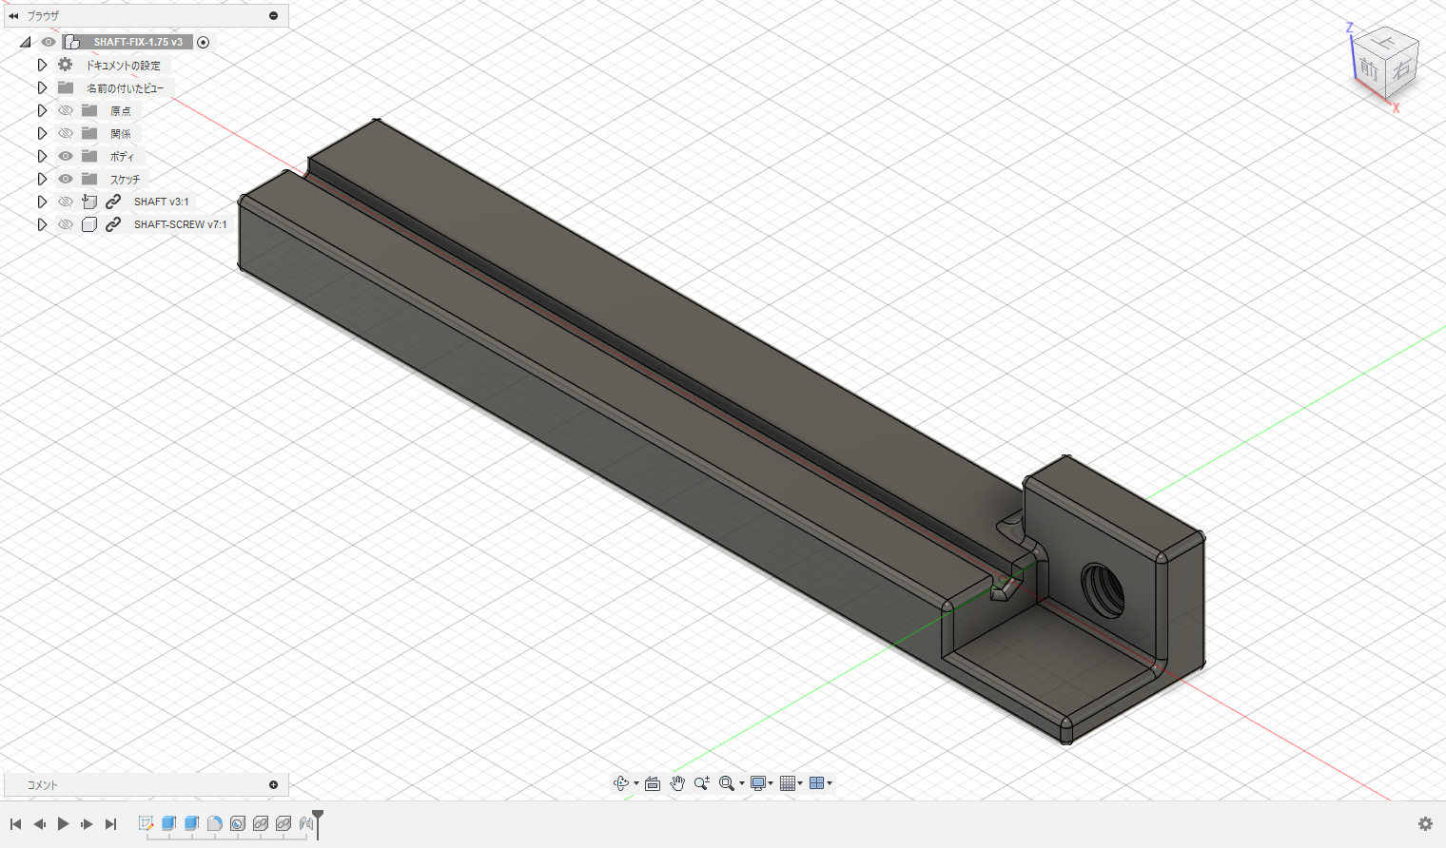The width and height of the screenshot is (1446, 848).
Task: Open the Display Settings monitor icon
Action: click(x=758, y=783)
